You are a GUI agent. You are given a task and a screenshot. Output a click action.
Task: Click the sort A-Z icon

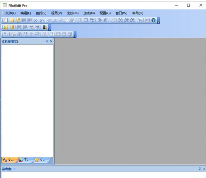tap(26, 34)
